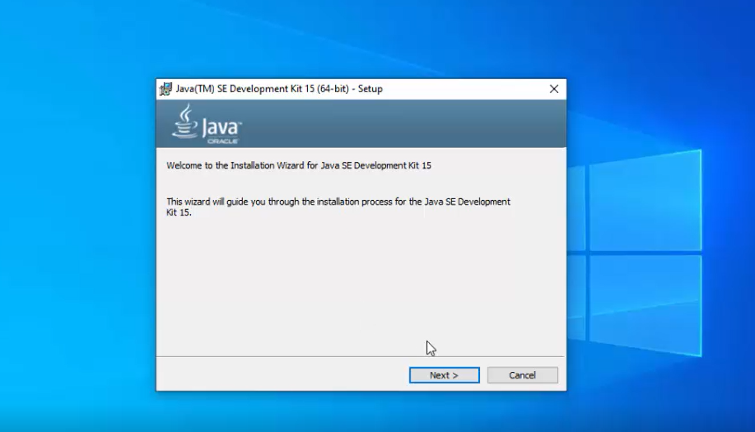Click the 'Java(TM) SE Development Kit 15 (64-bit) - Setup' title text

click(279, 89)
